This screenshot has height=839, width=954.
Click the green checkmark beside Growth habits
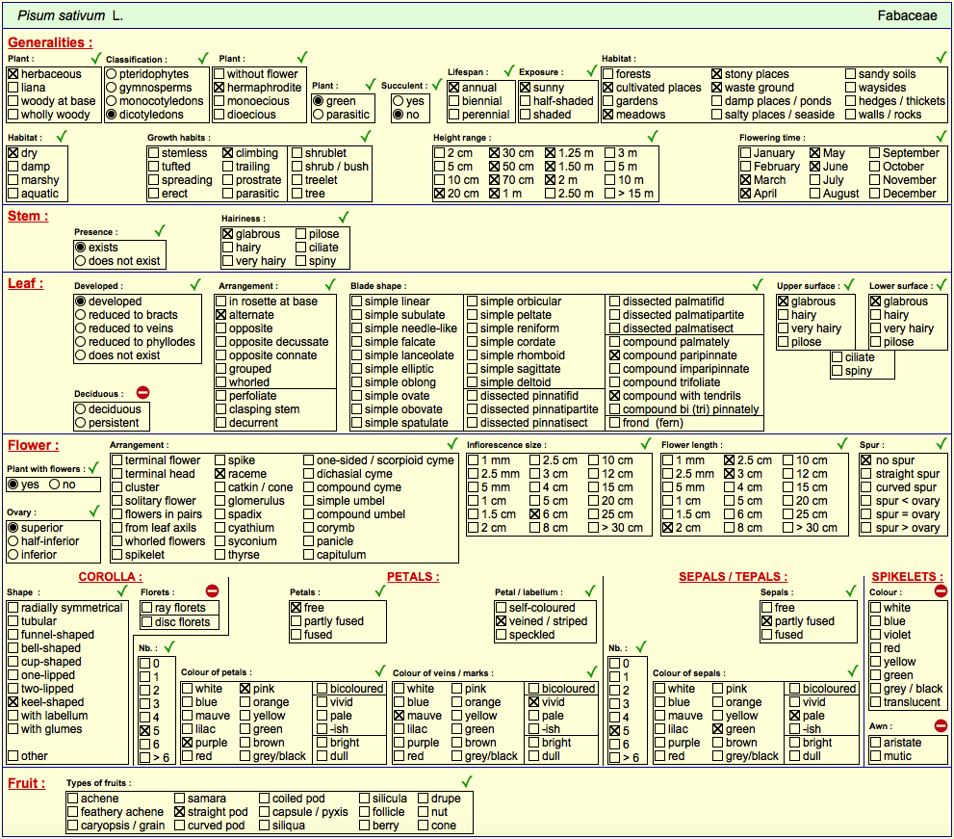click(x=366, y=137)
